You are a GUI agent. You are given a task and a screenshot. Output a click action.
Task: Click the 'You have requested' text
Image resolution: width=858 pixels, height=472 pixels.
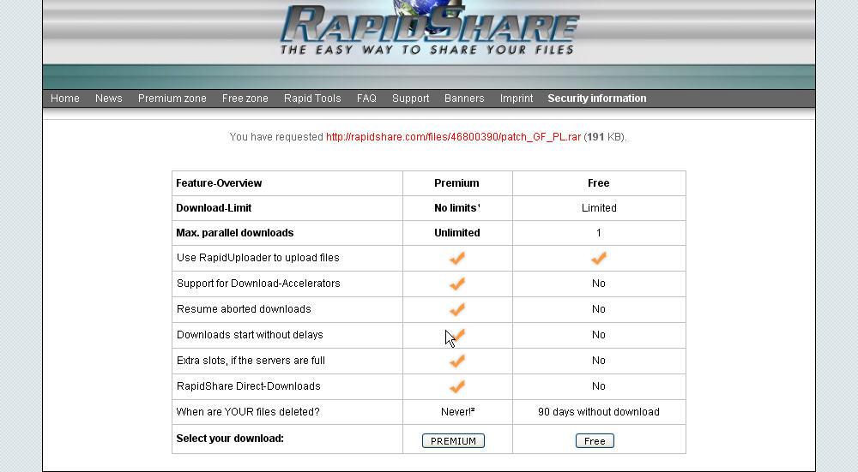[x=276, y=137]
